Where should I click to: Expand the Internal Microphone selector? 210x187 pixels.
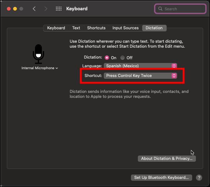(40, 68)
